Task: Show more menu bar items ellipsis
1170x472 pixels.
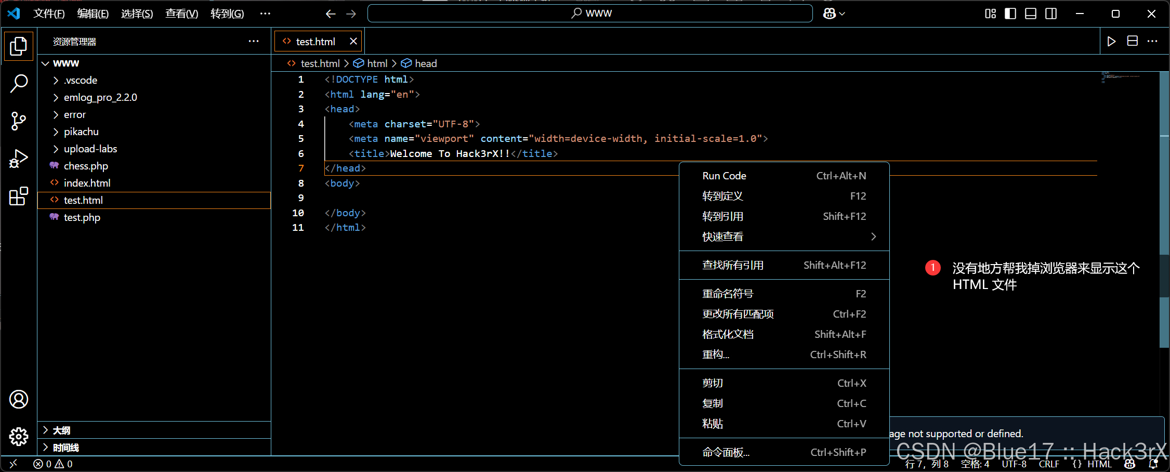Action: (265, 14)
